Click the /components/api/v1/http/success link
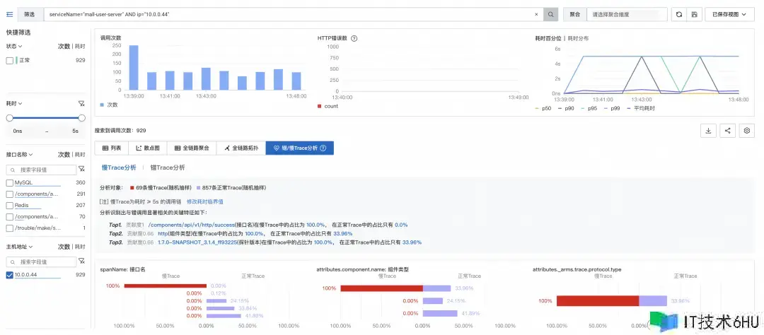 [190, 225]
